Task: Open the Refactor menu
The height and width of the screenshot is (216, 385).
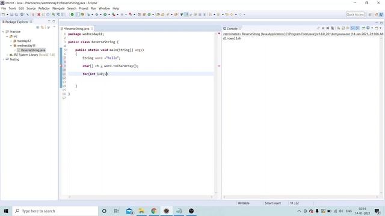Action: [44, 8]
